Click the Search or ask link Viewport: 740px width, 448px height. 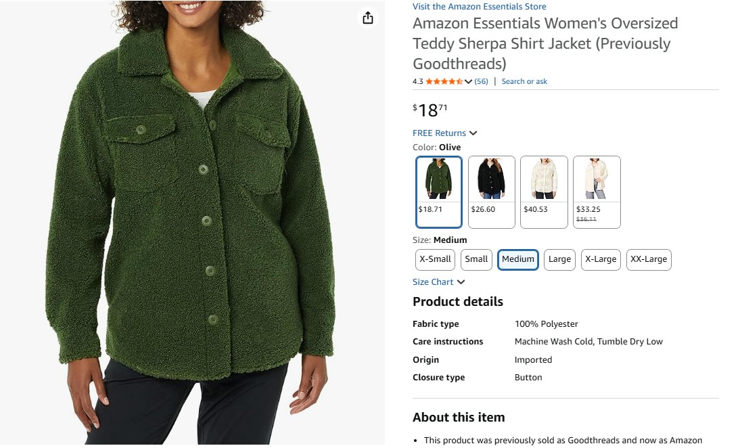tap(524, 82)
